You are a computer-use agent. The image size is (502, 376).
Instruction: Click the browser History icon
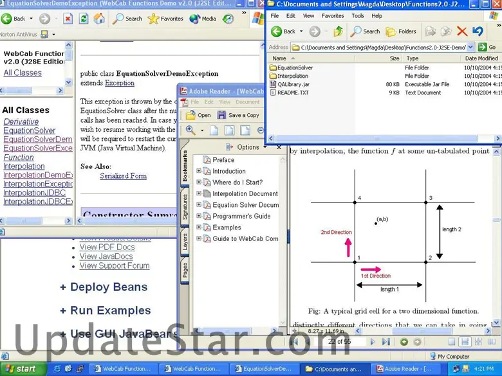point(228,19)
